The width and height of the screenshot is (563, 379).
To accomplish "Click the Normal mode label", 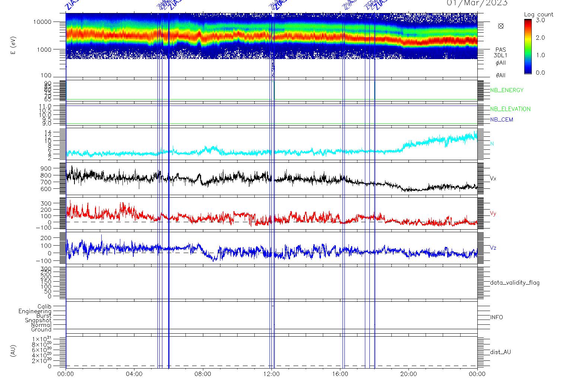I will click(x=41, y=325).
